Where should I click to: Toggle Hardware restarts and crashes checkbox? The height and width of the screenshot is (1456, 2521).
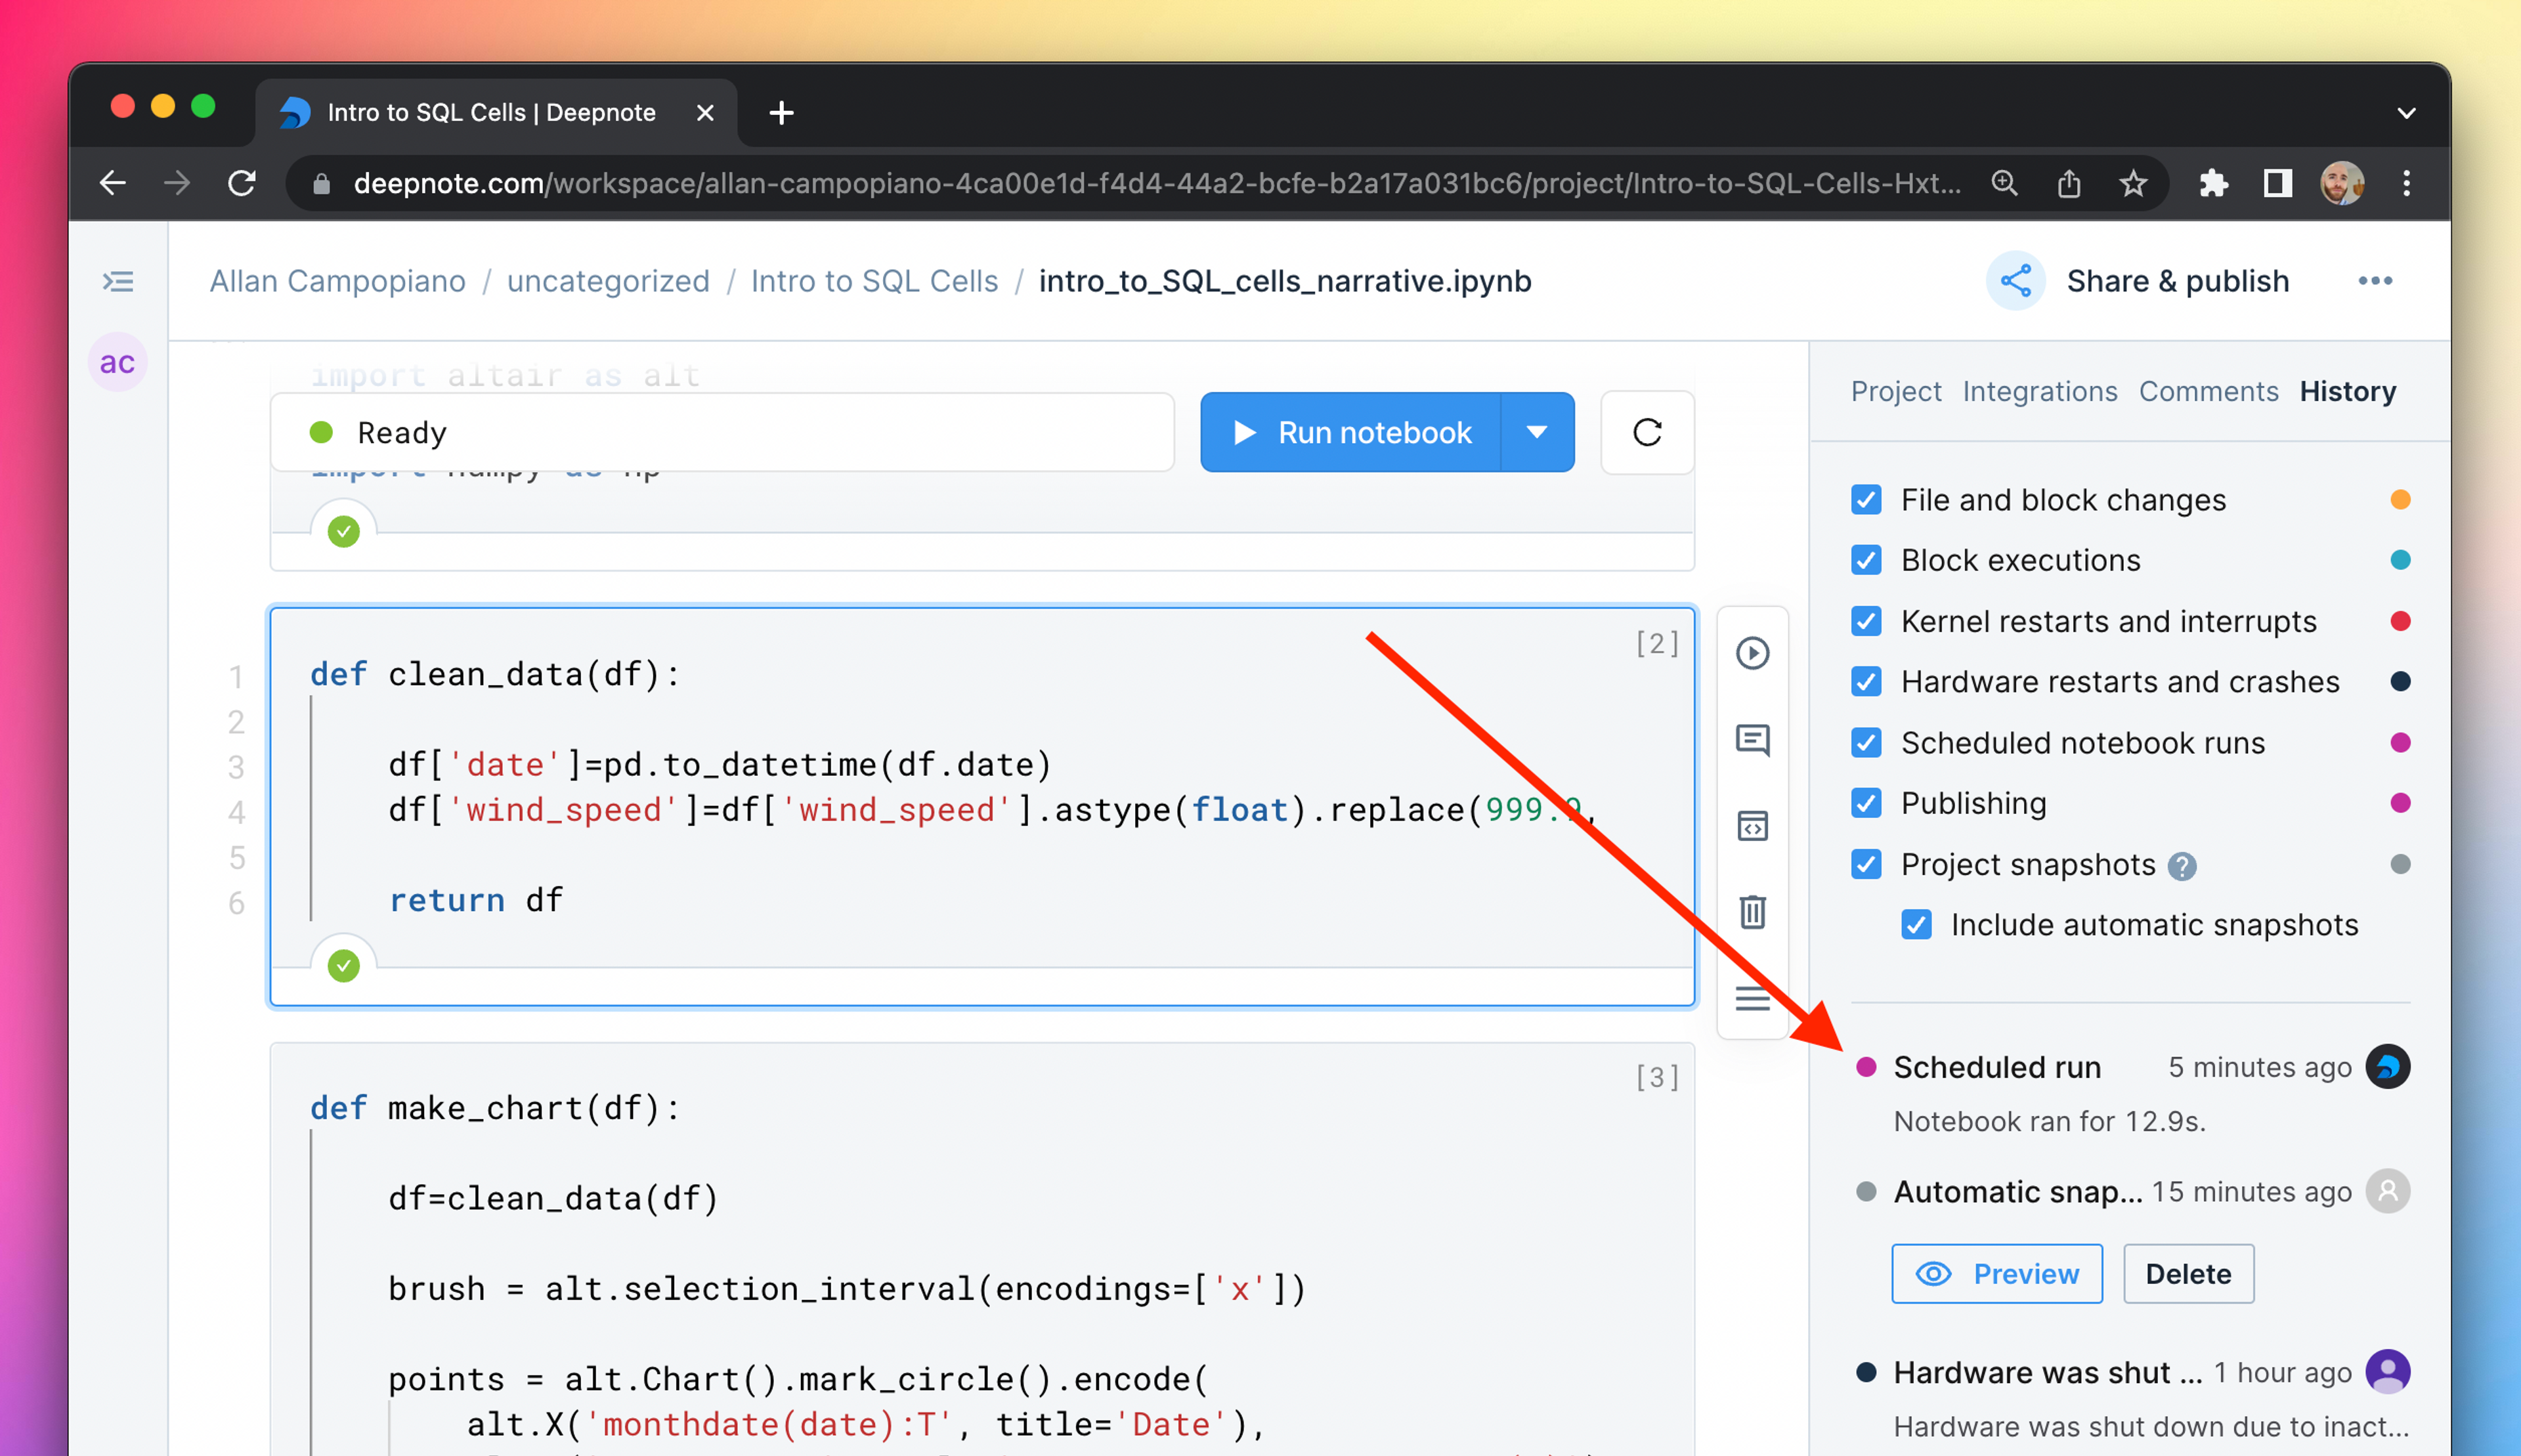coord(1866,682)
